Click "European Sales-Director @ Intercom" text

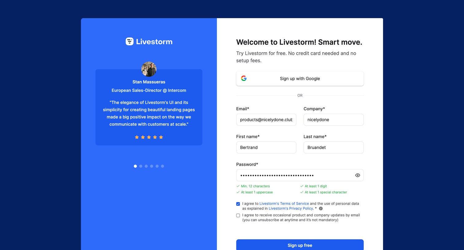click(x=149, y=90)
